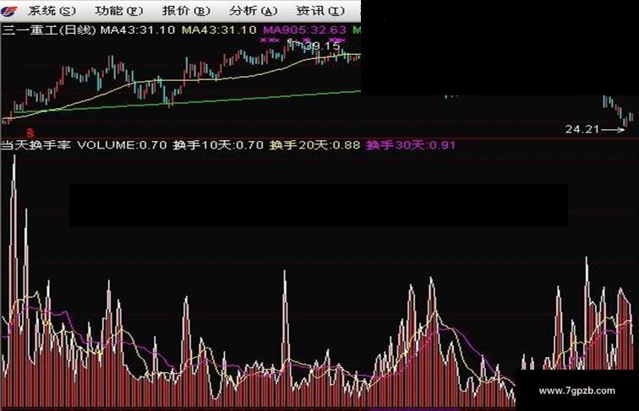639x411 pixels.
Task: Click the application logo icon in title bar
Action: pos(9,11)
